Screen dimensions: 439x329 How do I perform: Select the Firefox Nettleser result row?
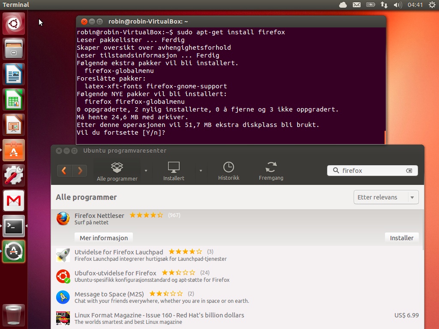click(x=237, y=227)
